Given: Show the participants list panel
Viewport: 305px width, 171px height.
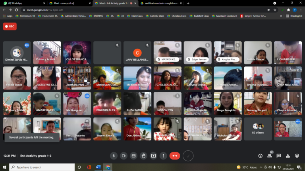Looking at the screenshot, I should pos(270,156).
